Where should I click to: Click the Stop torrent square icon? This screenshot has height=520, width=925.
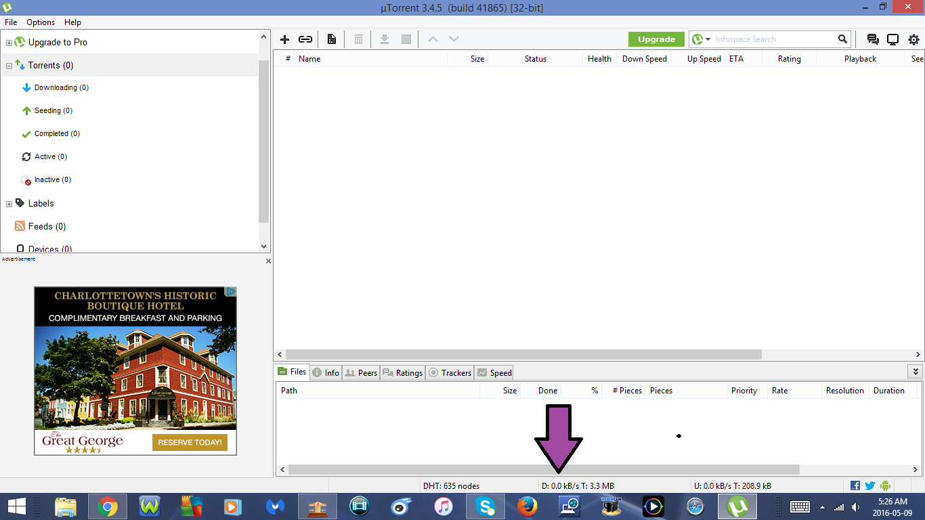click(x=406, y=39)
